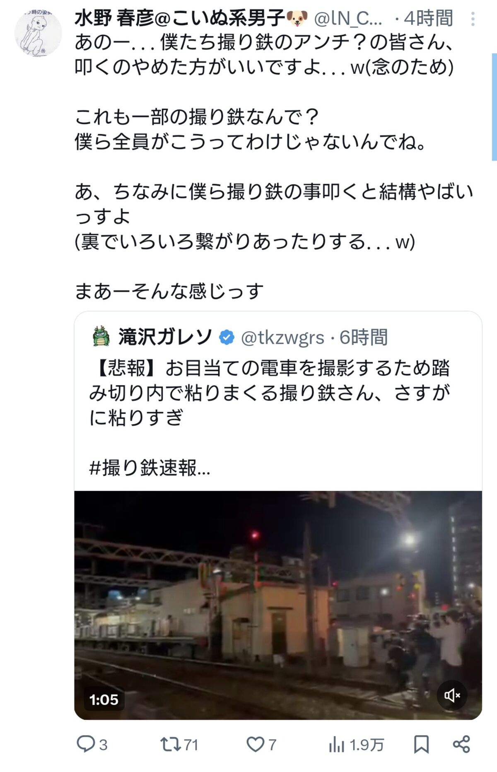Open the reply comments icon
Screen dimensions: 497x772
pyautogui.click(x=86, y=744)
